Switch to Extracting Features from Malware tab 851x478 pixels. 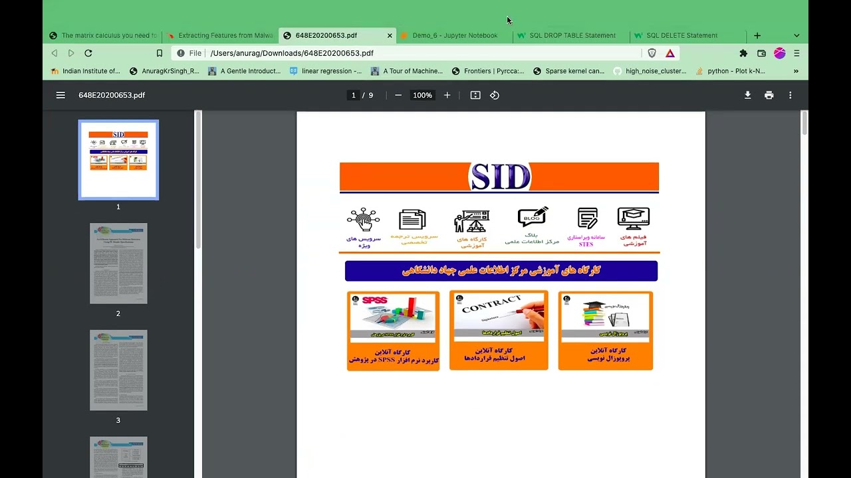click(221, 35)
